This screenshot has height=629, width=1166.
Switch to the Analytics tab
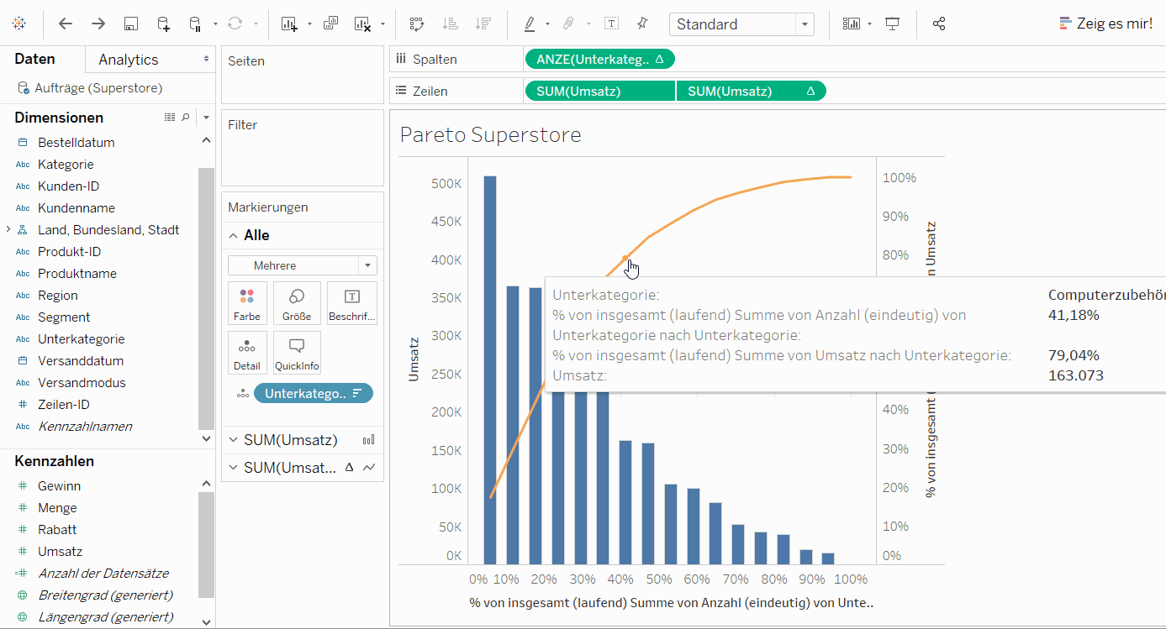129,60
